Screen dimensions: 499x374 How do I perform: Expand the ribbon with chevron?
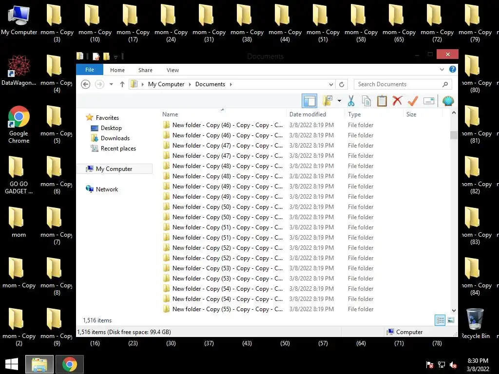[x=441, y=69]
